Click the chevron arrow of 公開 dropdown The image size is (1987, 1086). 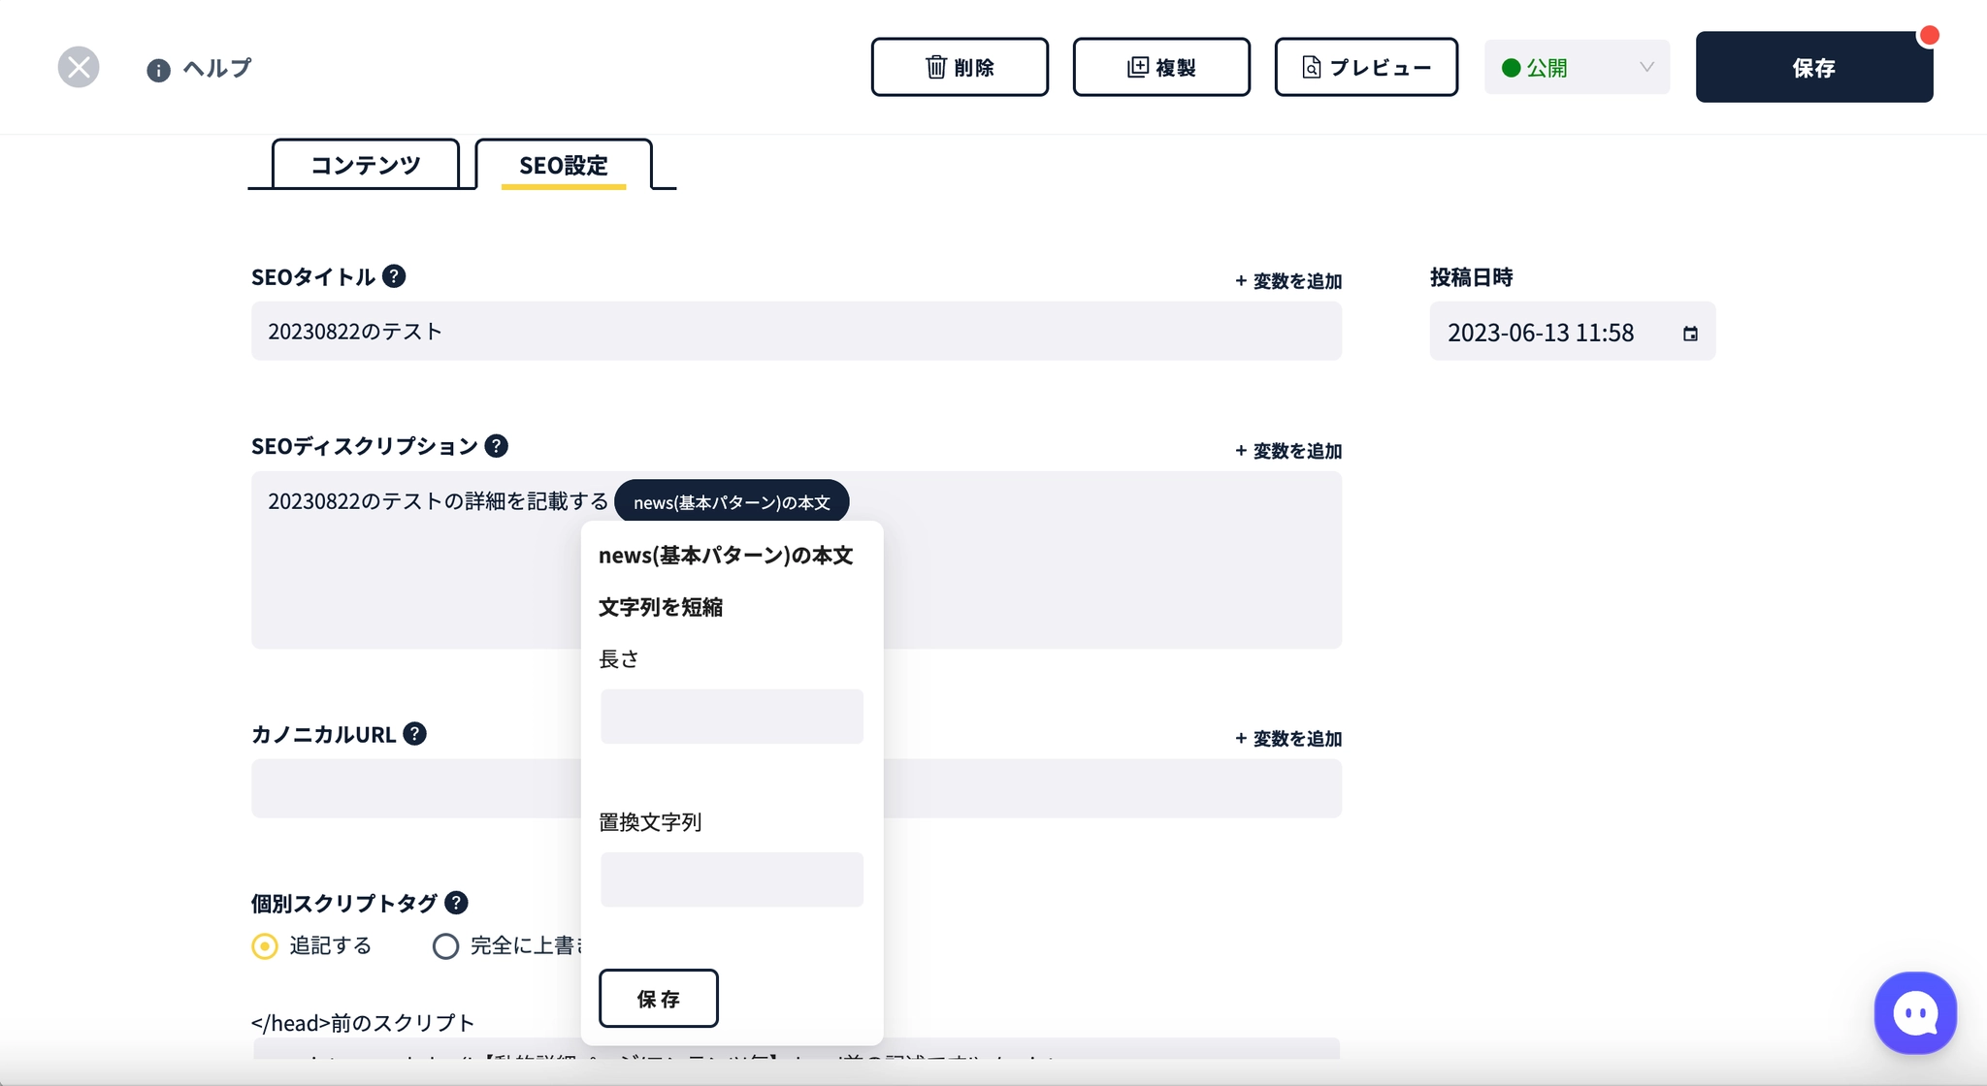(1646, 67)
